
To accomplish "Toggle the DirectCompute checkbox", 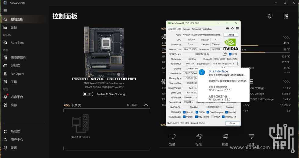I will (x=208, y=112).
